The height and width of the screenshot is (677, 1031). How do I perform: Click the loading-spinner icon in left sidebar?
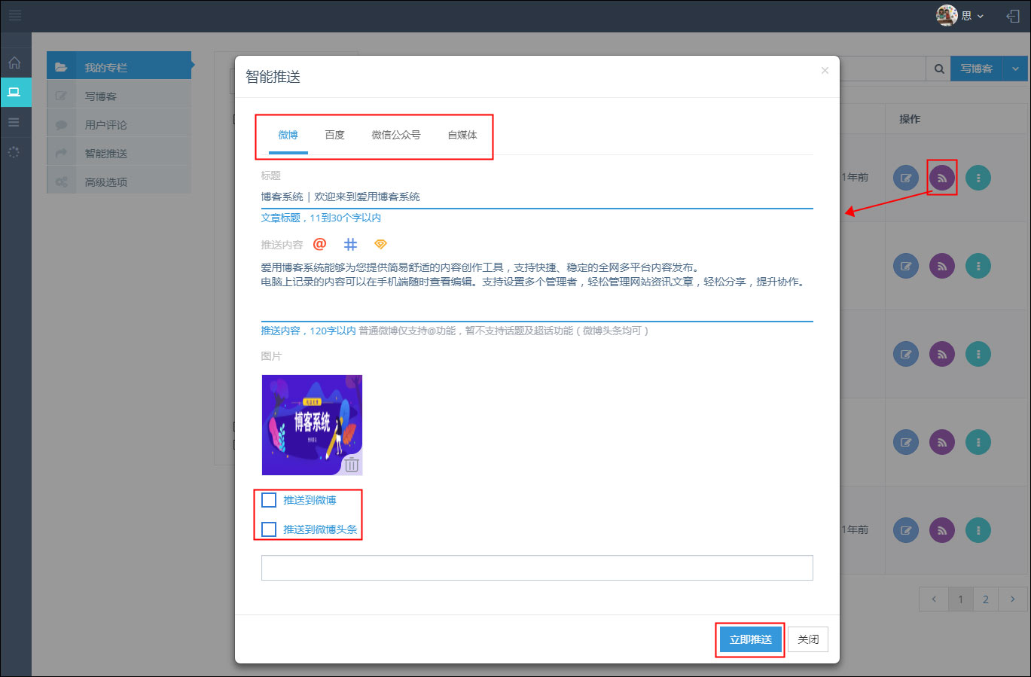14,152
